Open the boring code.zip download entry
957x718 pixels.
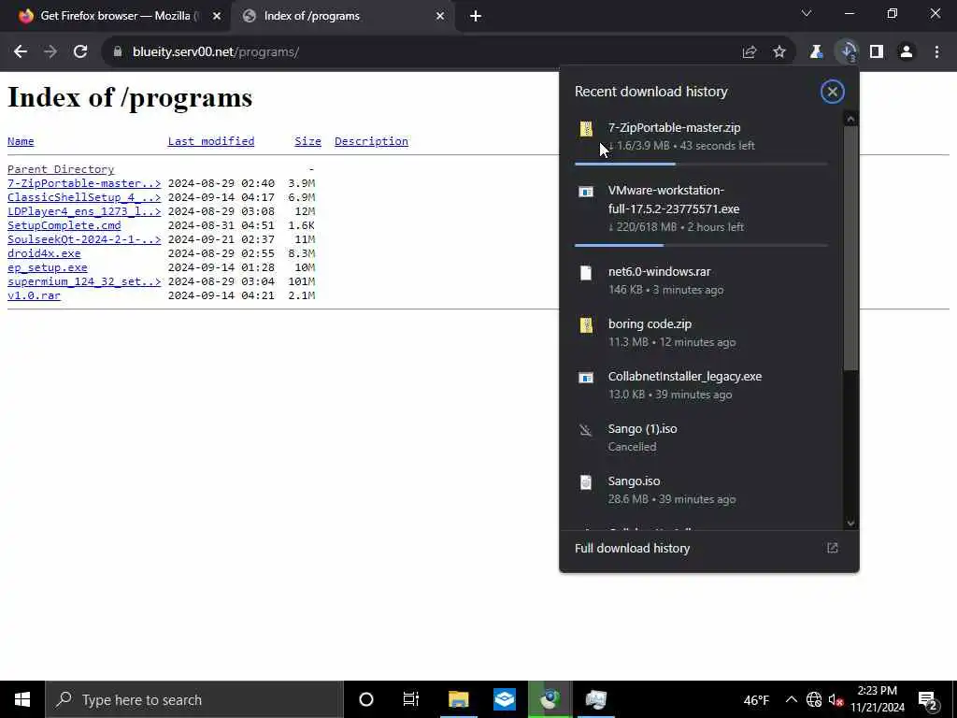point(701,333)
